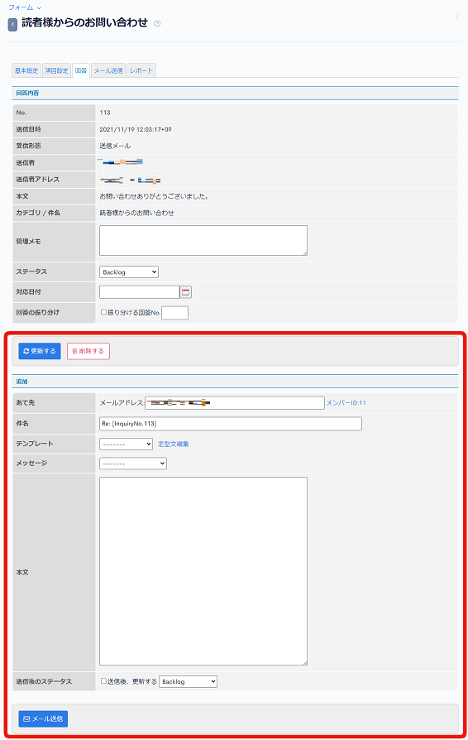Open the three-dot options menu top right
This screenshot has width=468, height=740.
(x=457, y=17)
